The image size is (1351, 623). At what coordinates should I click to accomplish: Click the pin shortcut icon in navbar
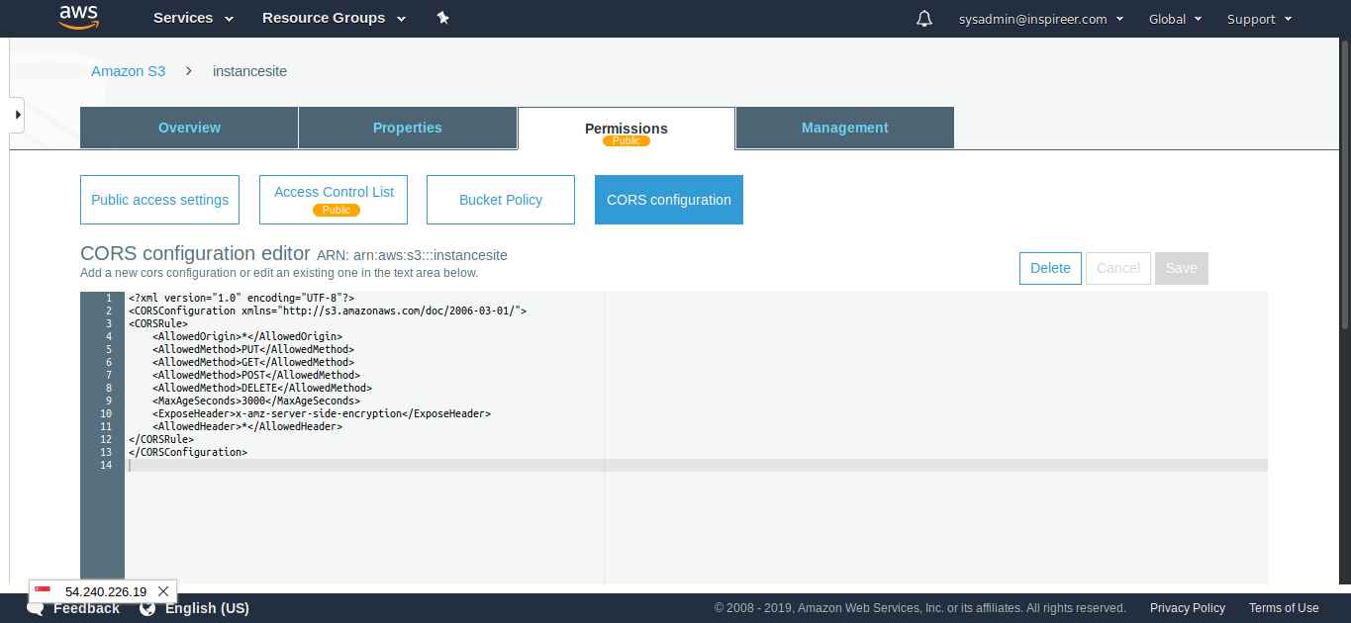click(442, 18)
